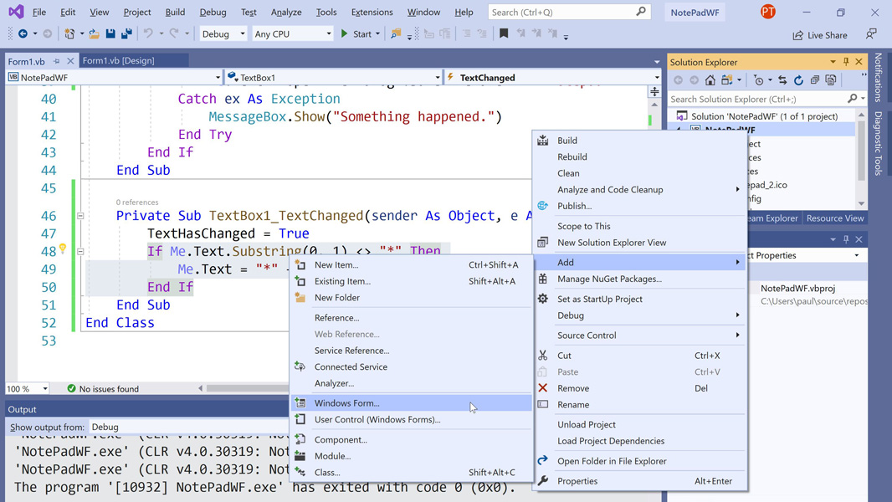Toggle the bookmark icon in the toolbar

pyautogui.click(x=504, y=34)
